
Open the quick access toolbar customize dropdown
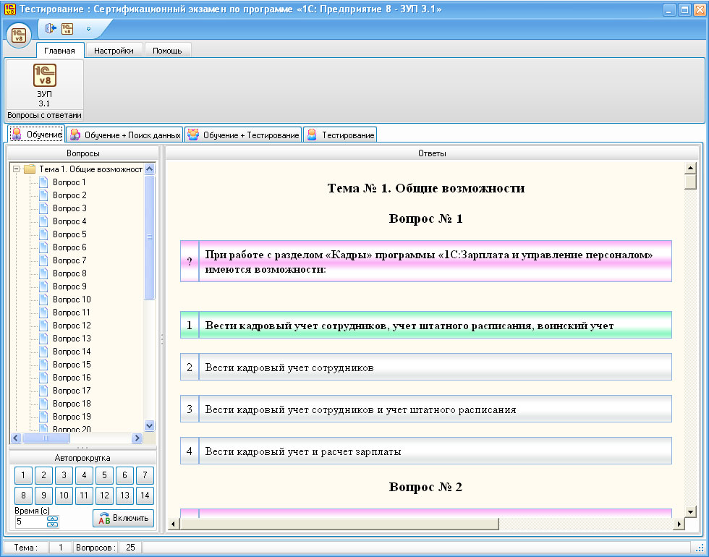[88, 29]
